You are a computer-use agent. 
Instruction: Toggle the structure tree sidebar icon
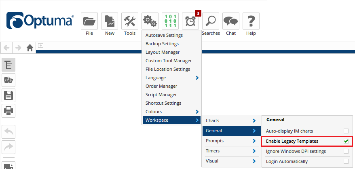click(8, 65)
